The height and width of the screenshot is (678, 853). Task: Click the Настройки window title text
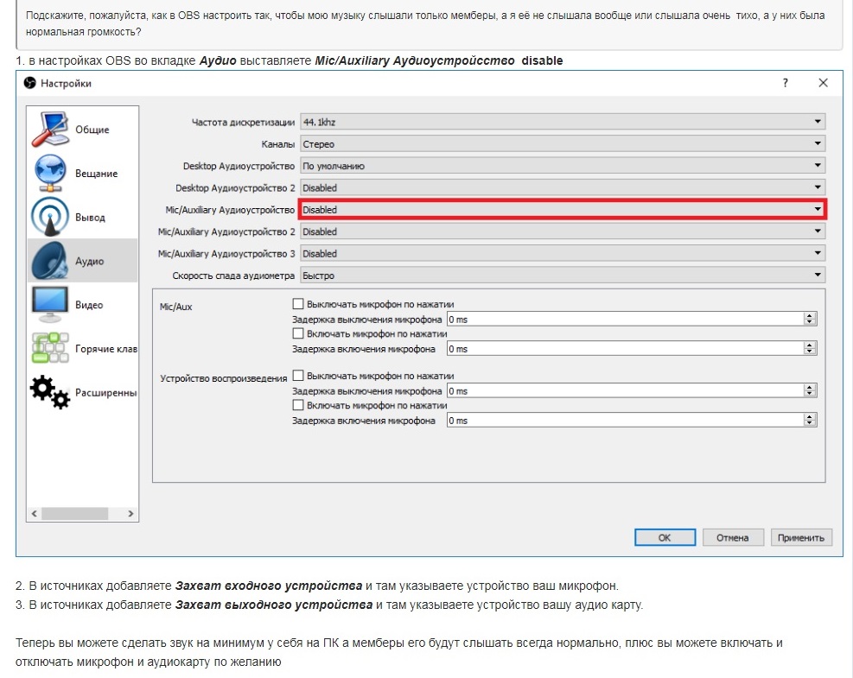pyautogui.click(x=66, y=83)
